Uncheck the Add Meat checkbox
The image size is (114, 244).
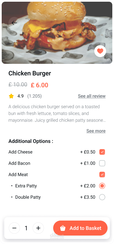point(102,175)
